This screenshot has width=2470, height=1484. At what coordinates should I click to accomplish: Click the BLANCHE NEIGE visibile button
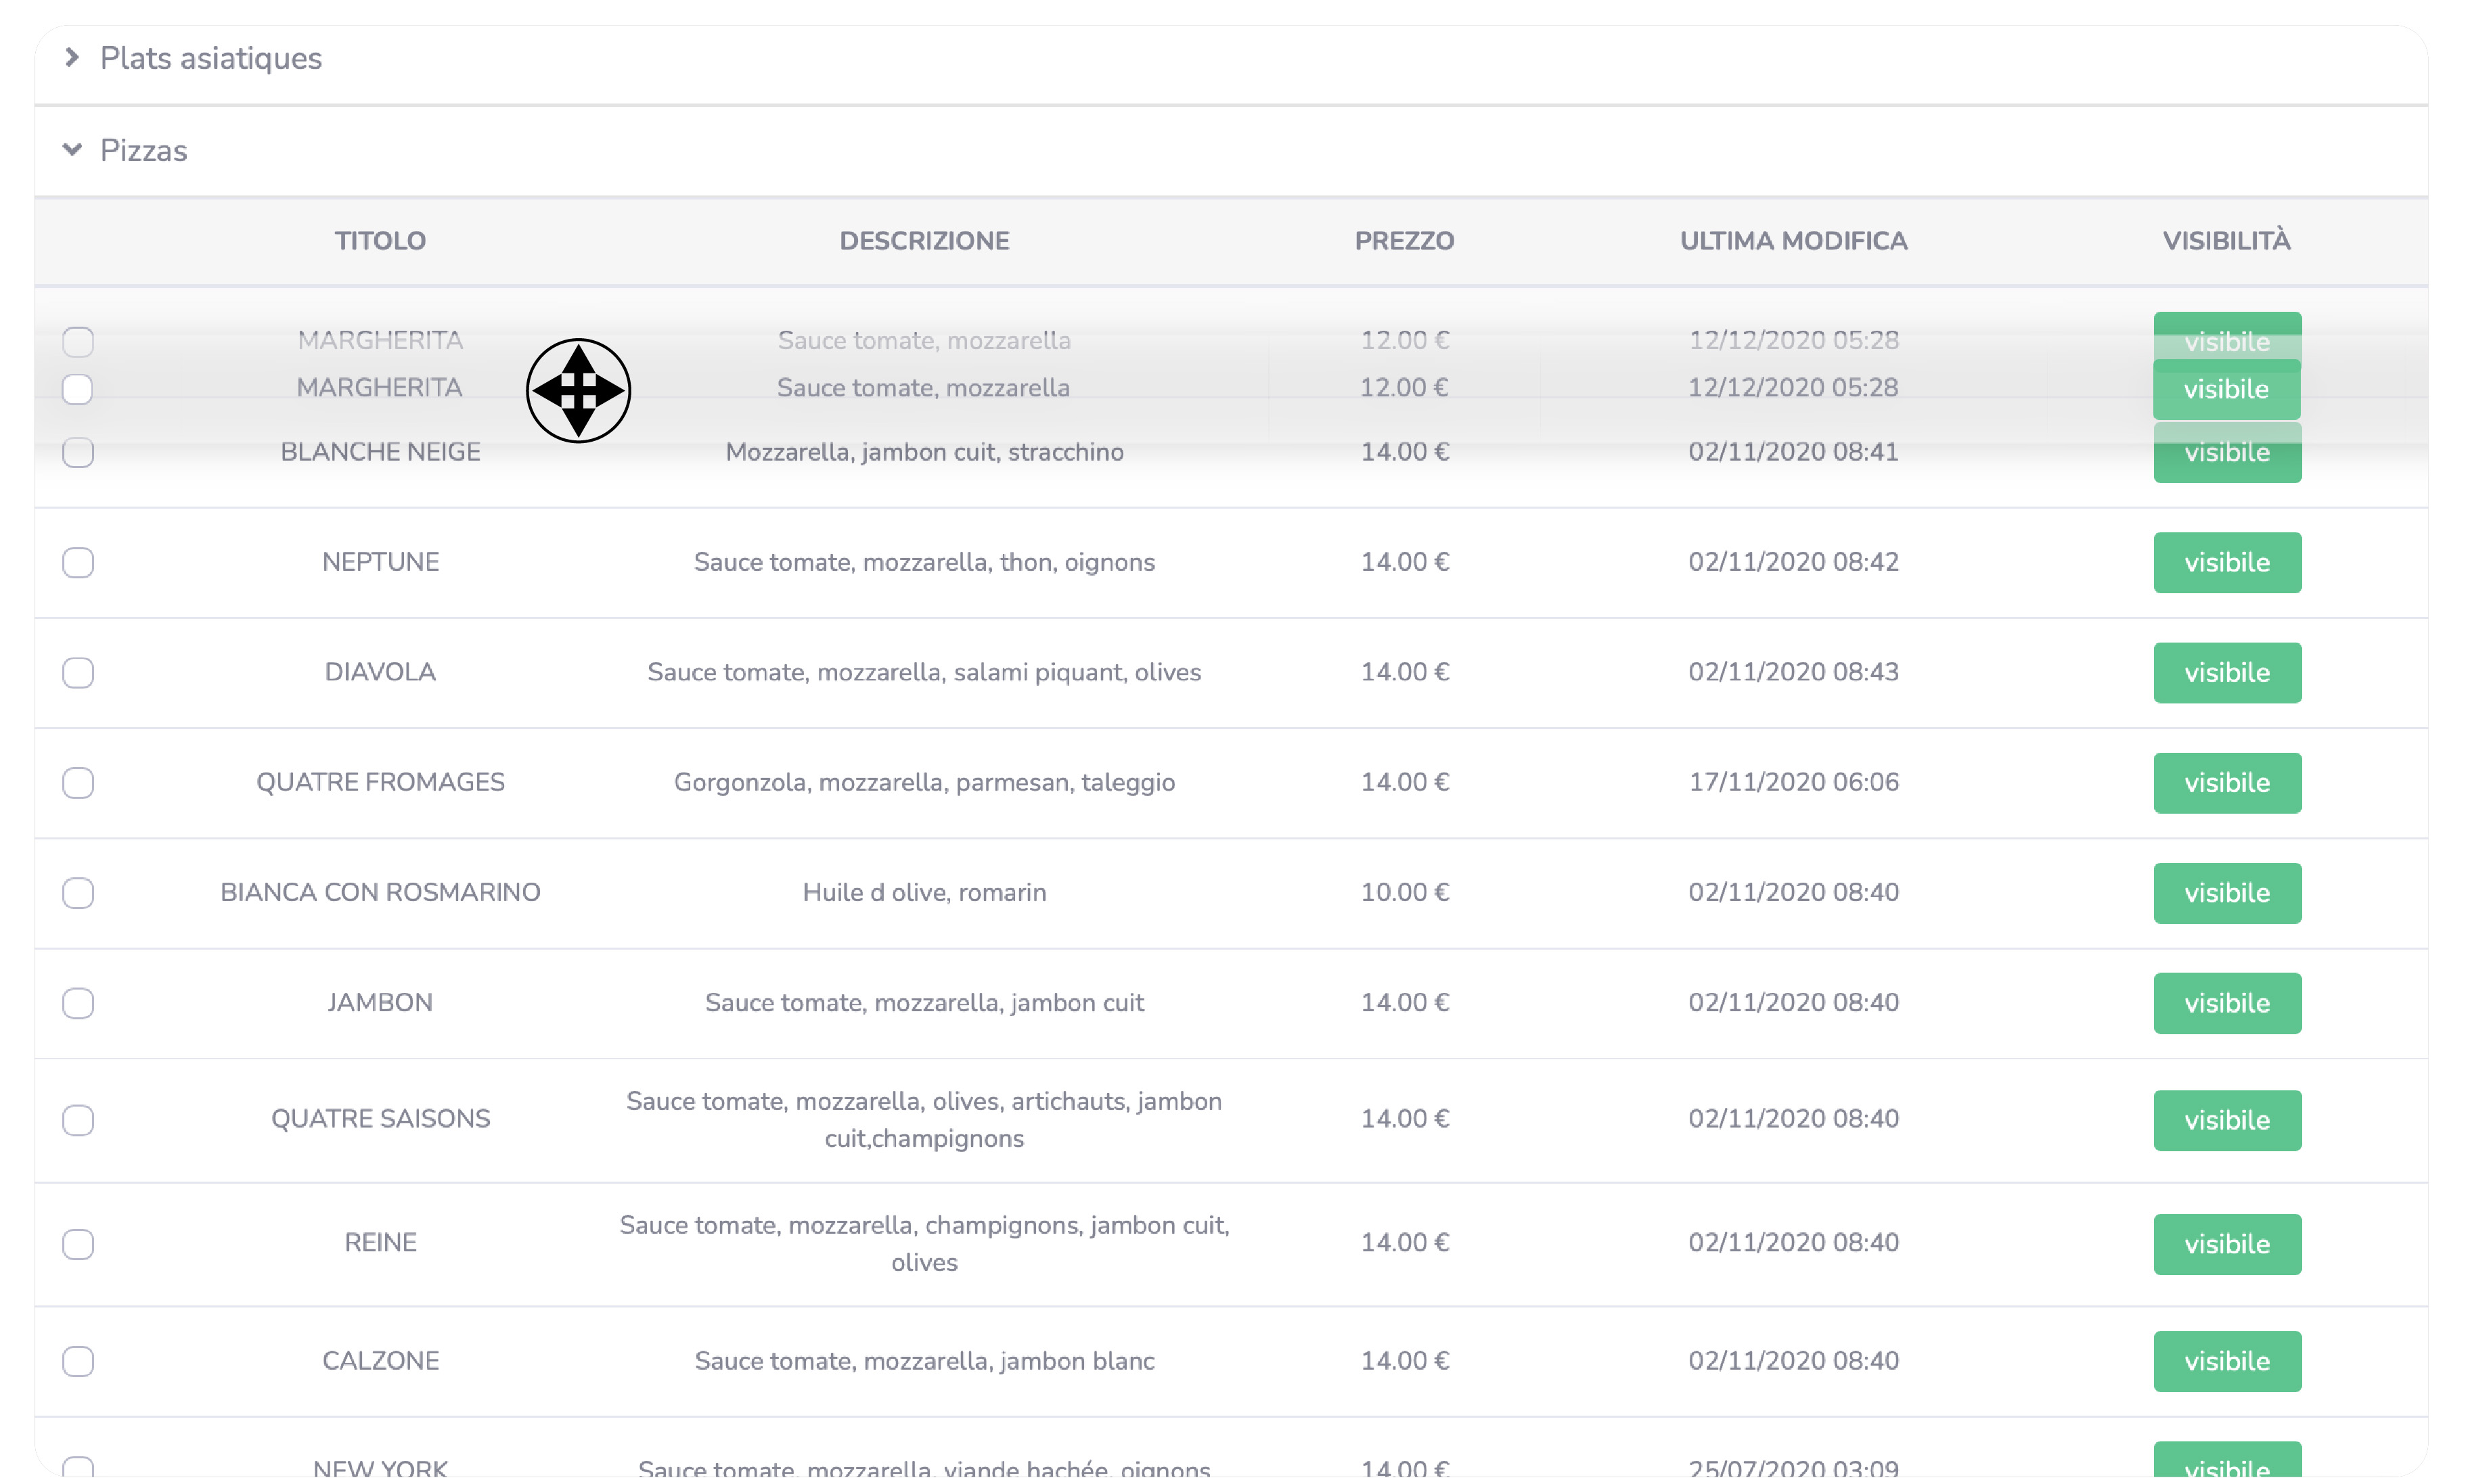(x=2226, y=460)
